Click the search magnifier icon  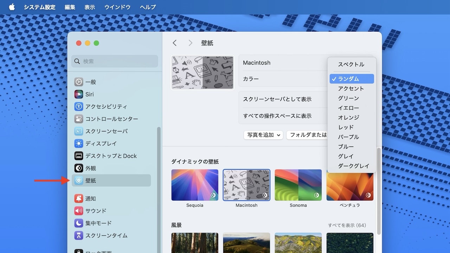(x=77, y=61)
